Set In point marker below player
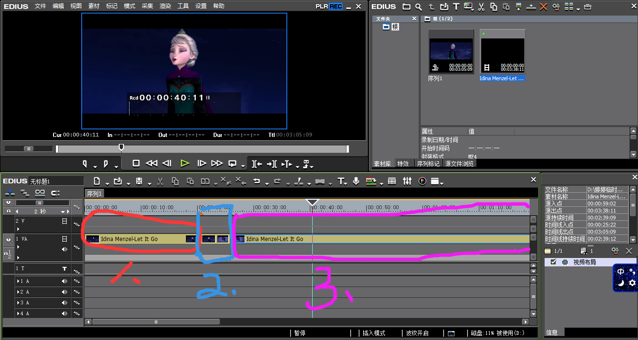Image resolution: width=638 pixels, height=340 pixels. [85, 164]
